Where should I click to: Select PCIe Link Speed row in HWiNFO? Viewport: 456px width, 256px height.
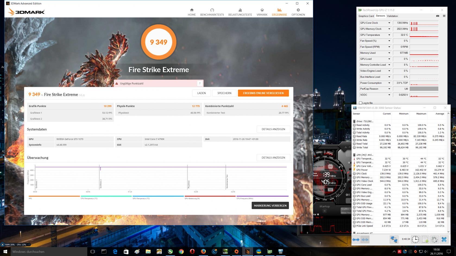399,226
